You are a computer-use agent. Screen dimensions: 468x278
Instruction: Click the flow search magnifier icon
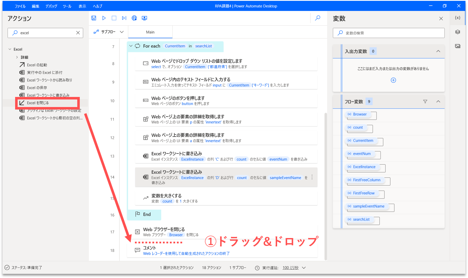[318, 18]
